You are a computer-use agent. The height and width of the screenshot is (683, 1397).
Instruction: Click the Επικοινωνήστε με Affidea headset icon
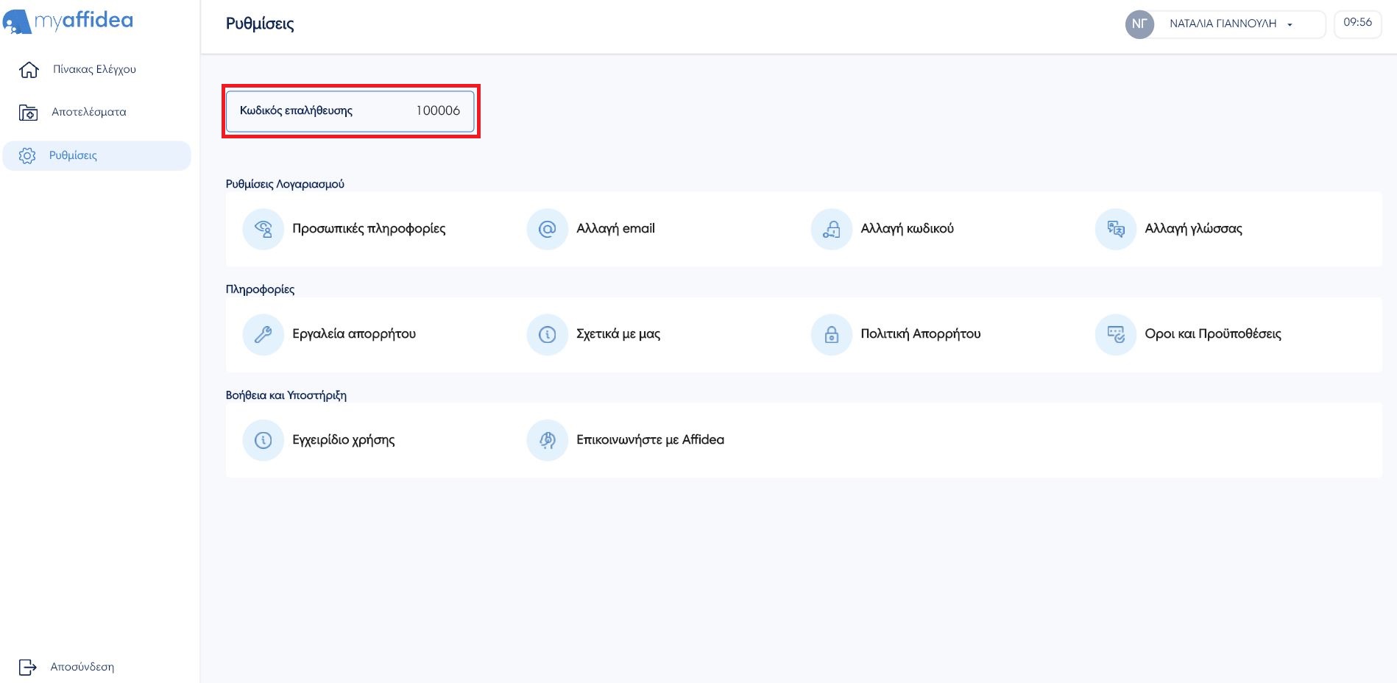547,440
